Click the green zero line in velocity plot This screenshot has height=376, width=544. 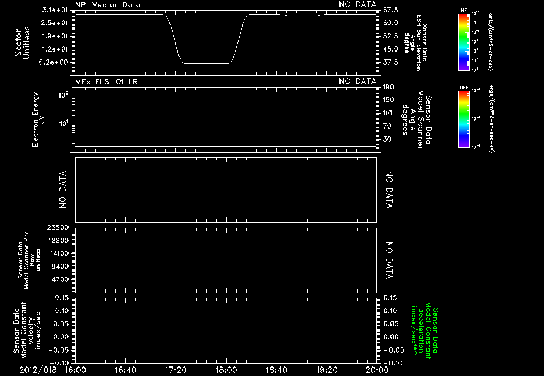(226, 337)
